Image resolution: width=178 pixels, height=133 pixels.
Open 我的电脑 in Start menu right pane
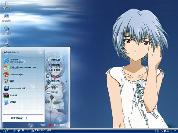click(x=54, y=65)
